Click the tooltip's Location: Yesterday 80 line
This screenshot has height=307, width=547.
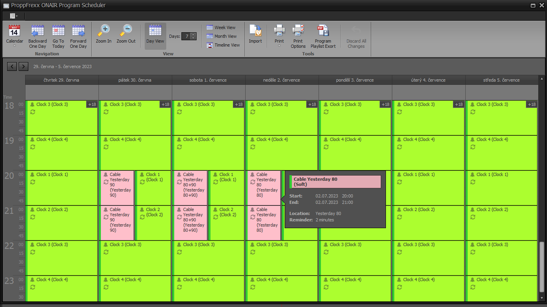click(x=315, y=213)
